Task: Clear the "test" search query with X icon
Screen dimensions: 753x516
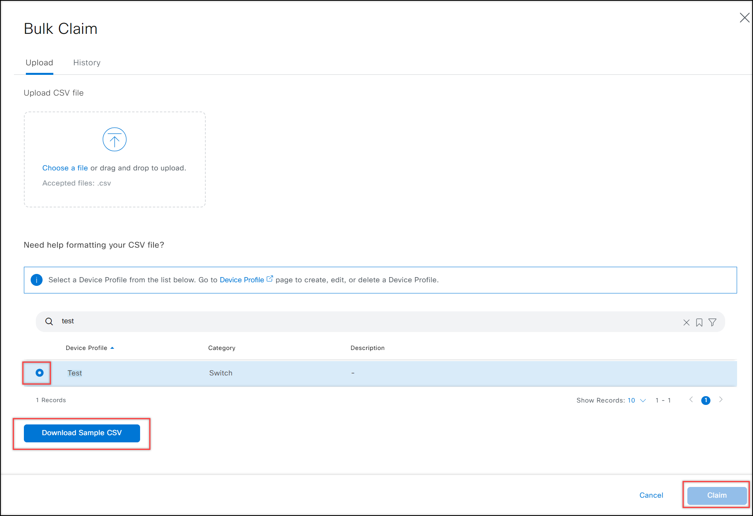Action: 686,322
